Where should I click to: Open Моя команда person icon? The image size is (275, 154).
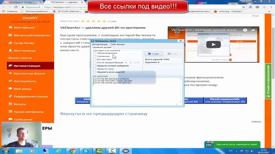point(10,50)
